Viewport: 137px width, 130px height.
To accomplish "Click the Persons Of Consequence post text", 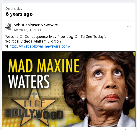I will click(x=56, y=37).
